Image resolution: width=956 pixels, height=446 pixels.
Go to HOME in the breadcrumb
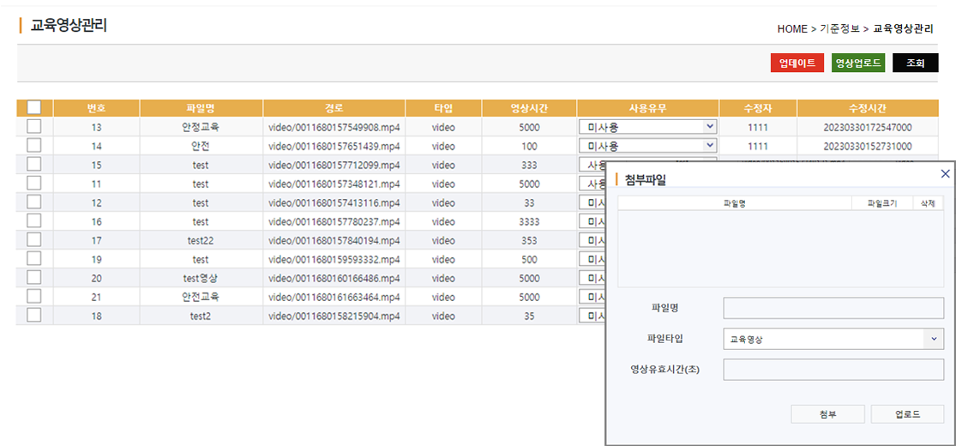(x=792, y=29)
